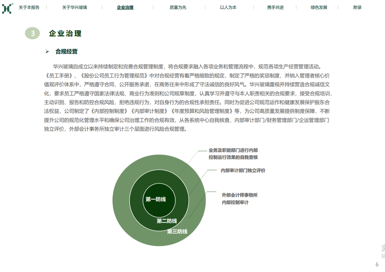Click the line starting 主动识别、报告和防控合规风险
The image size is (385, 272).
pos(187,102)
